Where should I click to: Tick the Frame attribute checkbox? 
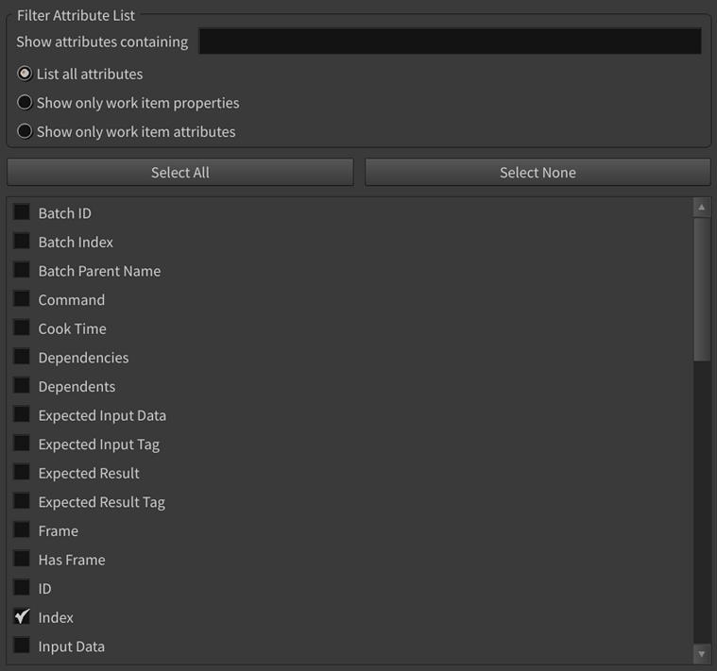click(x=22, y=530)
